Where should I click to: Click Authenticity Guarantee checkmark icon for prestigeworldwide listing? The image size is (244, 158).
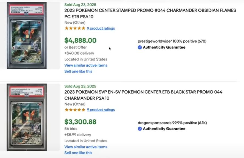coord(140,47)
